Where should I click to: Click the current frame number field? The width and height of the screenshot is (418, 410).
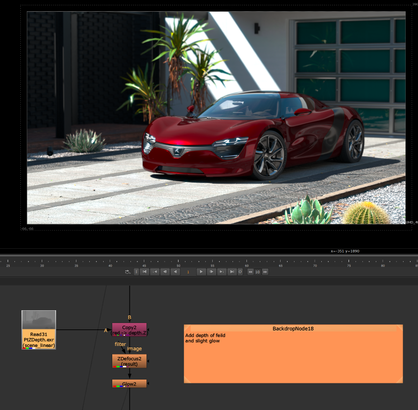pyautogui.click(x=188, y=272)
